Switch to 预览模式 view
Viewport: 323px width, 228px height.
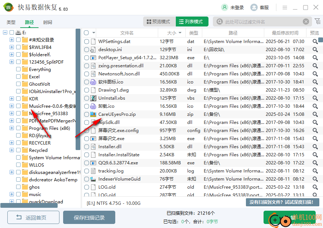159,22
